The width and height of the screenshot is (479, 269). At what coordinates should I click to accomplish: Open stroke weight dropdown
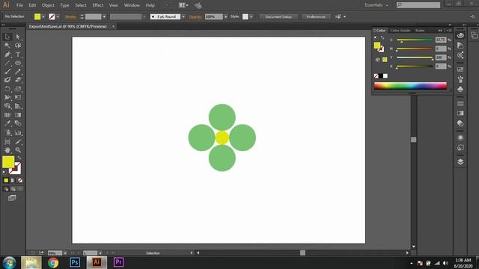104,16
